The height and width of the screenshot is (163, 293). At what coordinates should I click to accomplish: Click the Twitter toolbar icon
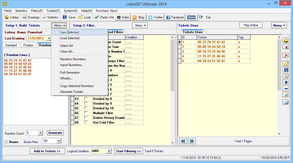point(150,17)
